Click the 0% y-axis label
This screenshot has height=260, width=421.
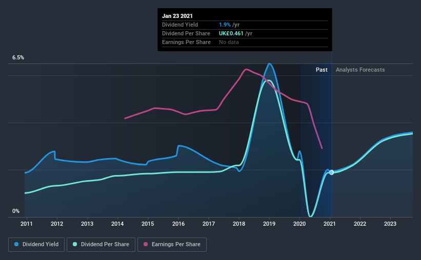tap(16, 211)
